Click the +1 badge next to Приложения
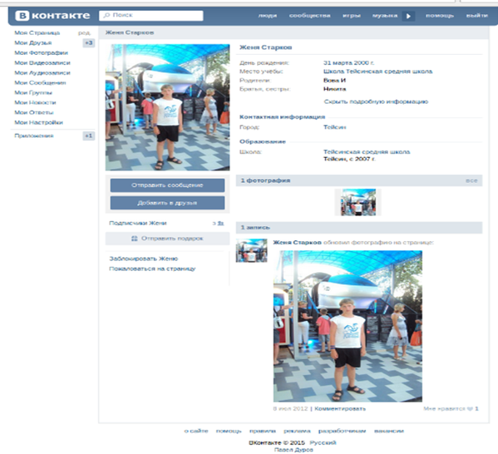The height and width of the screenshot is (454, 498). (x=89, y=136)
